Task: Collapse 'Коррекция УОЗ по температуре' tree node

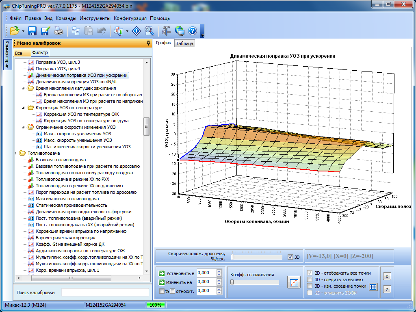Action: [24, 108]
